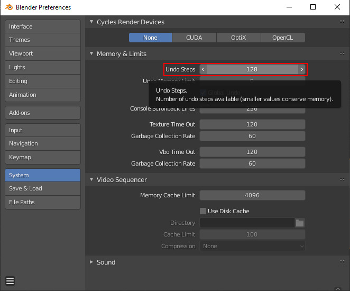Open the Themes preferences section
Screen dimensions: 350x291
tap(43, 40)
